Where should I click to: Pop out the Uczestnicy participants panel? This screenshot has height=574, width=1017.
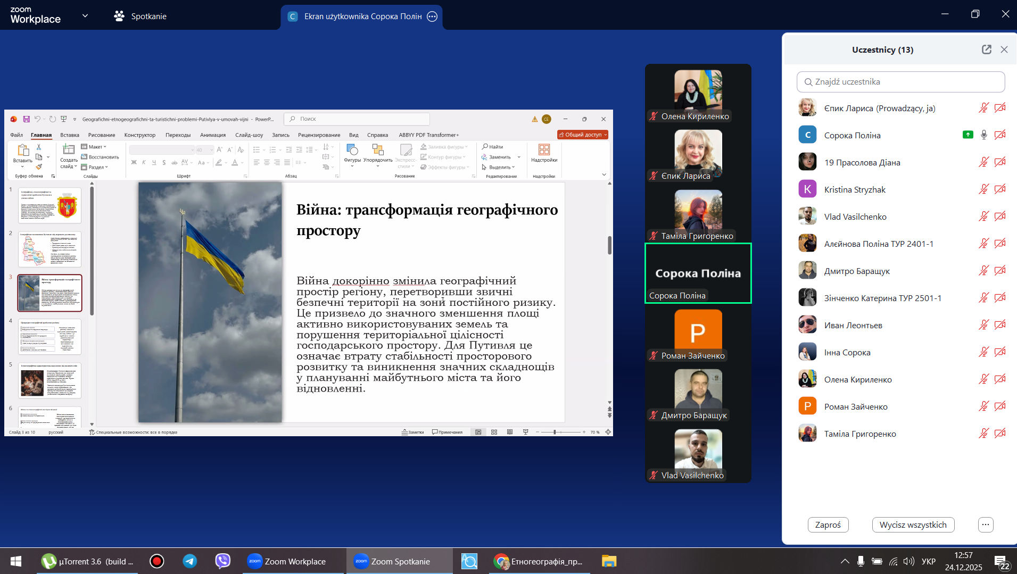[x=986, y=49]
